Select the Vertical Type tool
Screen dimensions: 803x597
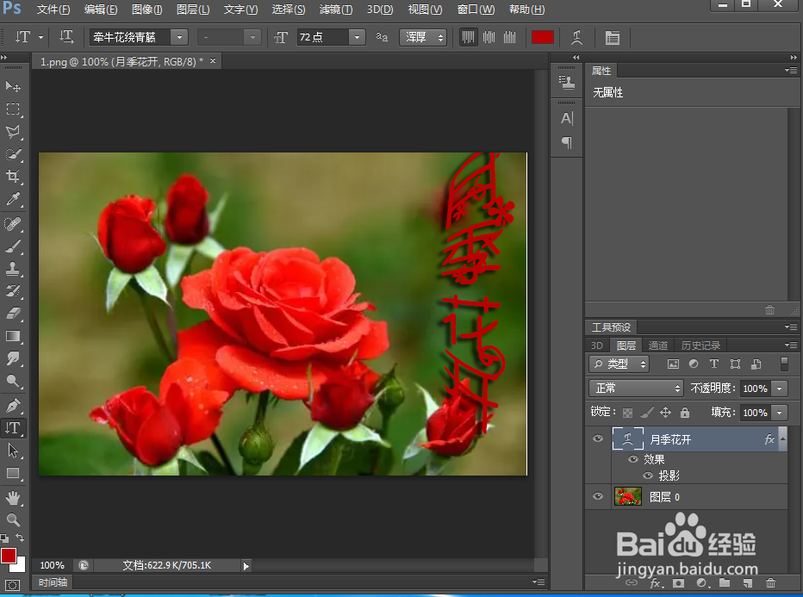13,428
